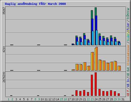The image size is (131, 102).
Task: Click the blue Filer legend label
Action: point(128,27)
